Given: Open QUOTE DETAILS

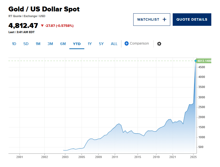Looking at the screenshot, I should pos(192,19).
